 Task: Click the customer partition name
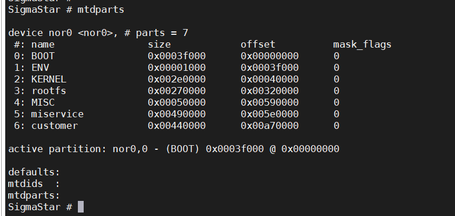[x=55, y=125]
